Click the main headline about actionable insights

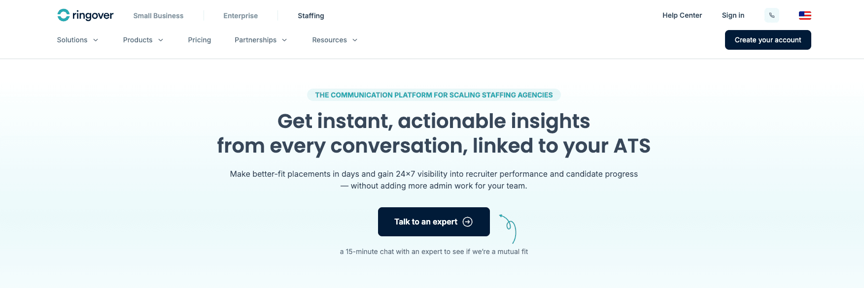434,133
